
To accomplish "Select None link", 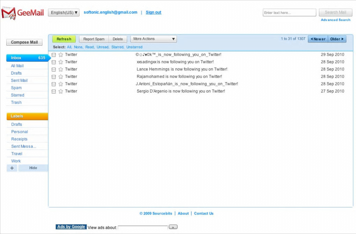I will click(x=78, y=47).
